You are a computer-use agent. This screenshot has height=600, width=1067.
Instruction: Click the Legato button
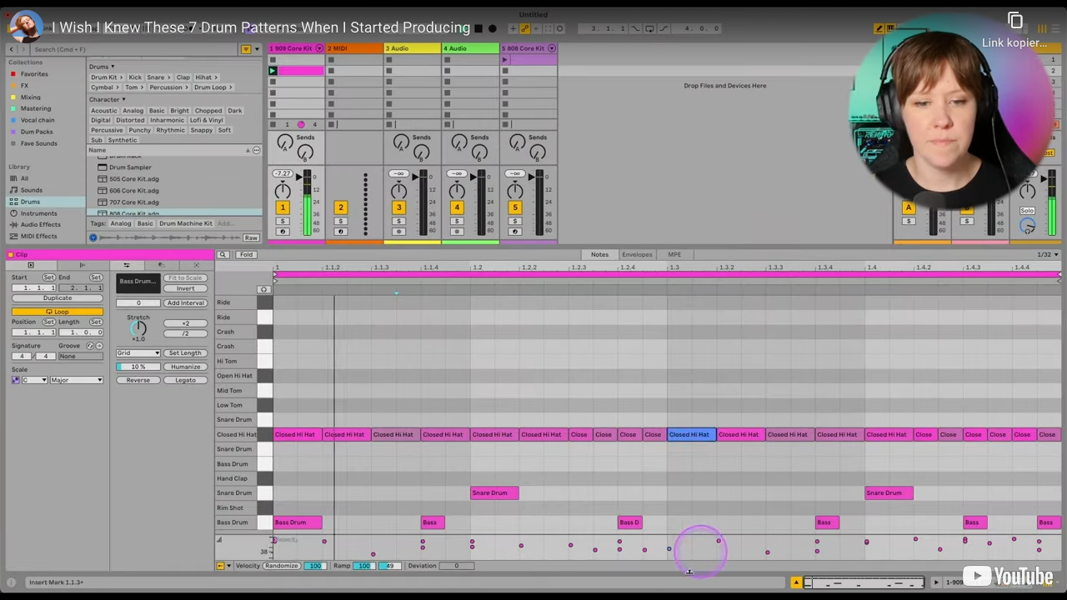185,380
